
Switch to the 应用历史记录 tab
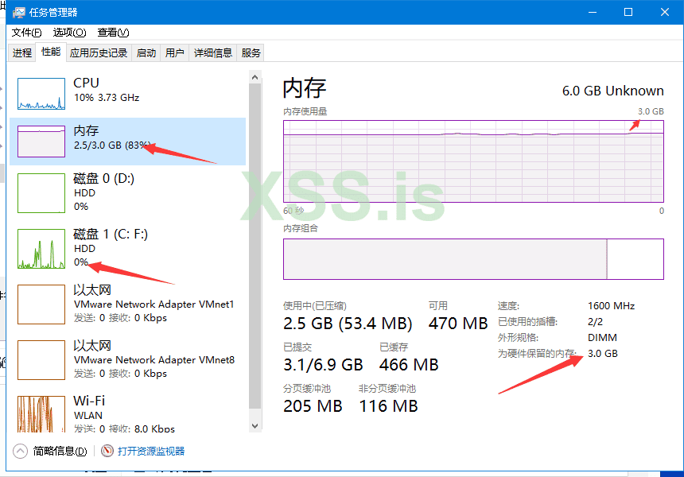[99, 53]
